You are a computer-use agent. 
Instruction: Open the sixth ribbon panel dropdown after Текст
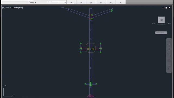pyautogui.click(x=121, y=3)
